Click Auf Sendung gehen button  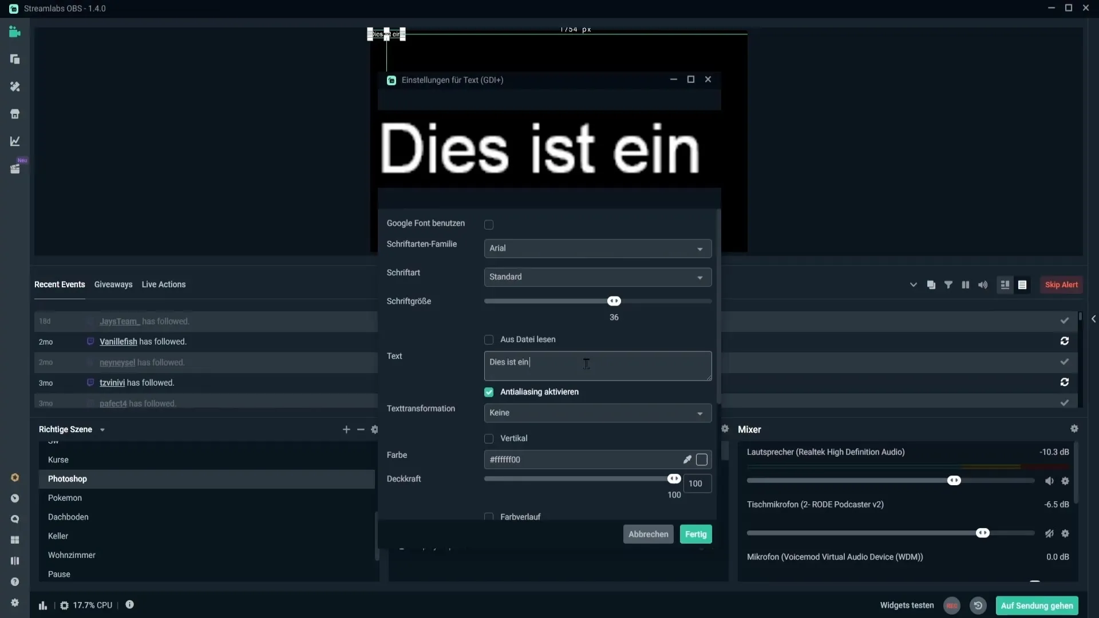1037,605
